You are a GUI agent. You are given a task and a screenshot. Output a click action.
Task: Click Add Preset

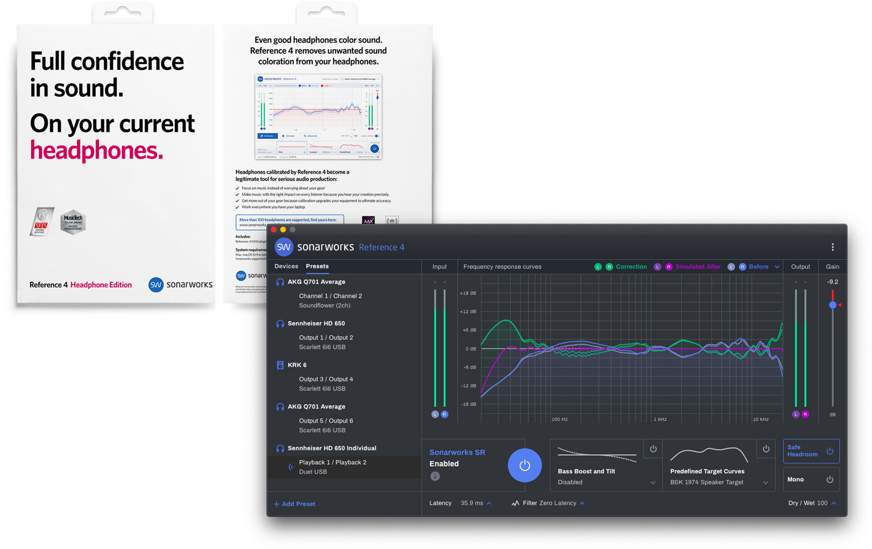point(294,504)
